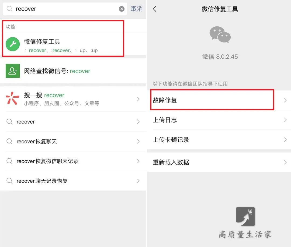Select 上传卡顿记录 option
Screen dimensions: 291x247
pyautogui.click(x=219, y=140)
